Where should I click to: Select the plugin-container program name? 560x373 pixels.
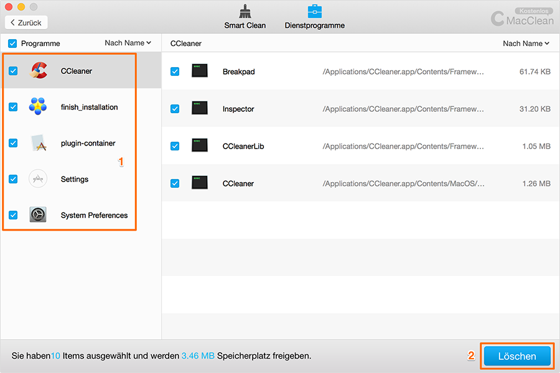(88, 143)
